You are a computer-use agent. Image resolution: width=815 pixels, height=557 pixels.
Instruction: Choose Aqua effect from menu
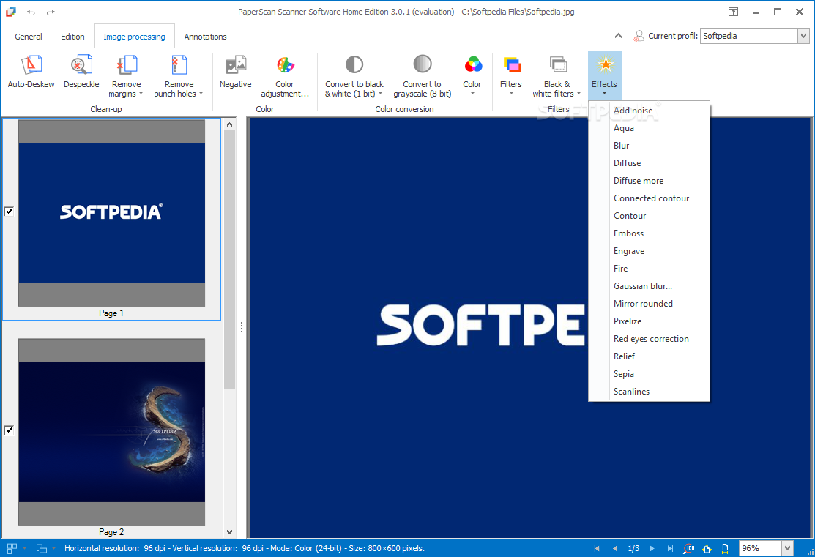coord(650,128)
